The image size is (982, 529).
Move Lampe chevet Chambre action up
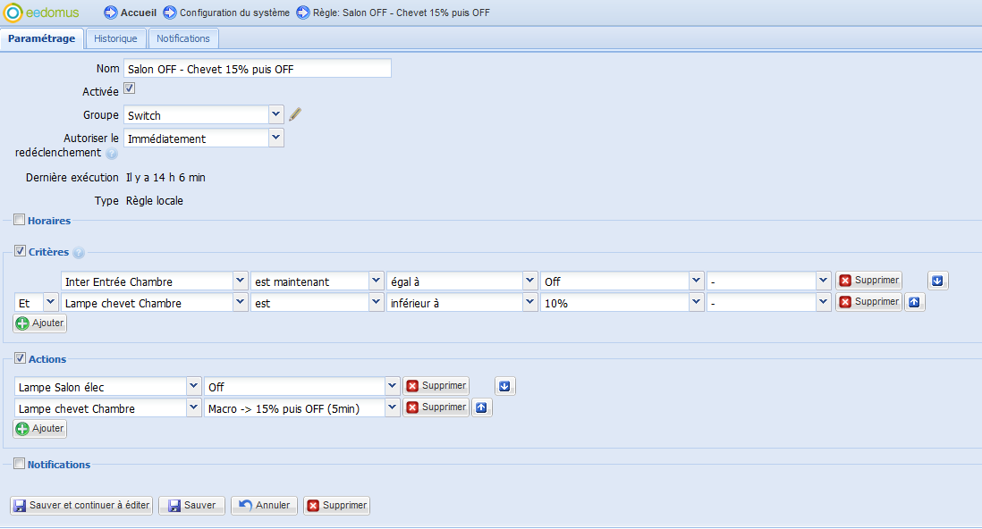tap(482, 408)
